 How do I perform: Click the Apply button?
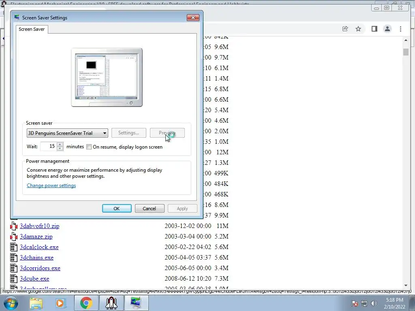[x=182, y=209]
